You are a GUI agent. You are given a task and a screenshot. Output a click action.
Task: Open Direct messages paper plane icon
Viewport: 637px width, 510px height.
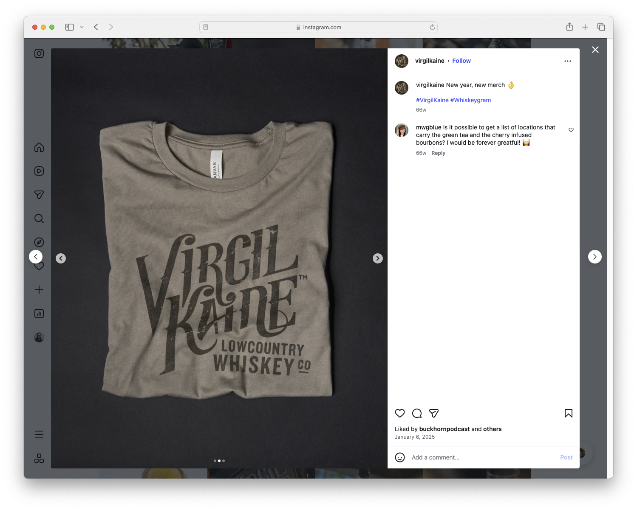coord(39,195)
